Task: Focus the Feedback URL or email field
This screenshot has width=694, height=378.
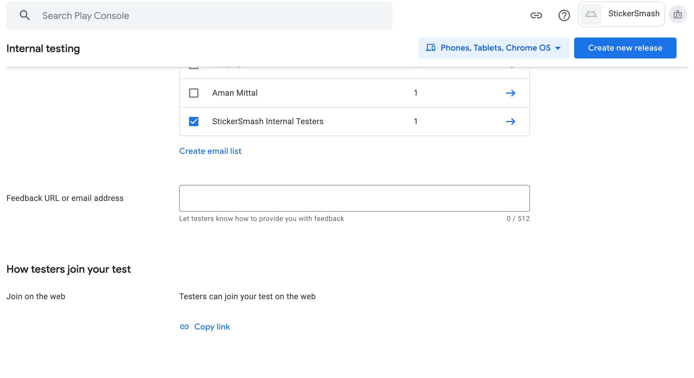Action: pos(354,198)
